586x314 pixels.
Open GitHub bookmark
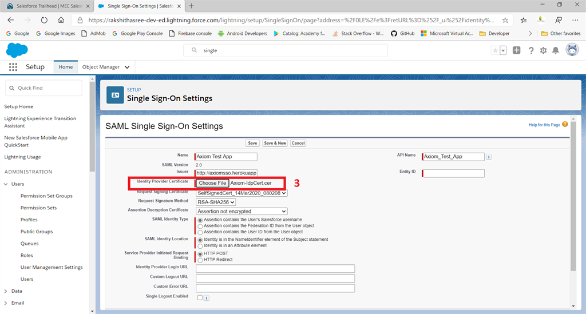pos(403,33)
